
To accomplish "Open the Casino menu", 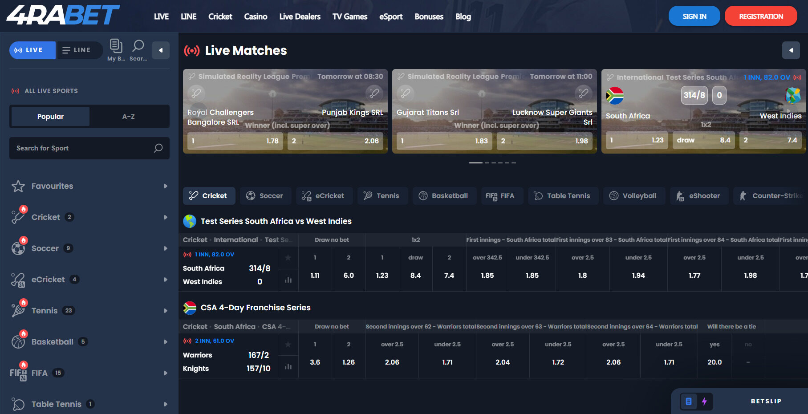I will point(256,16).
